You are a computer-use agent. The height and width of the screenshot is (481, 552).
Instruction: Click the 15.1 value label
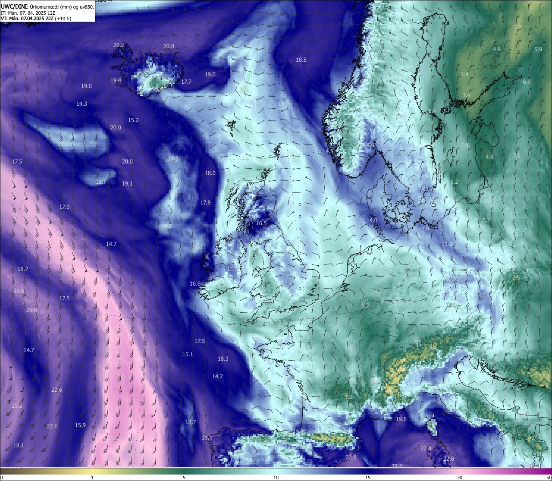click(188, 355)
